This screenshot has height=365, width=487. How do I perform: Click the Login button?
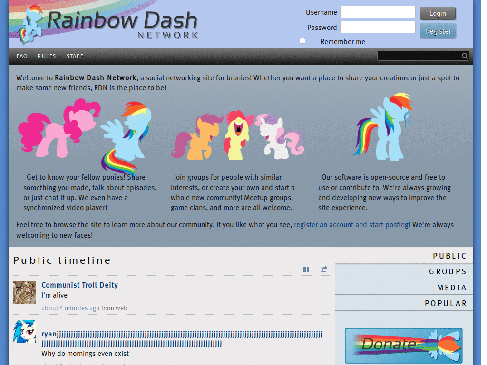[x=438, y=13]
